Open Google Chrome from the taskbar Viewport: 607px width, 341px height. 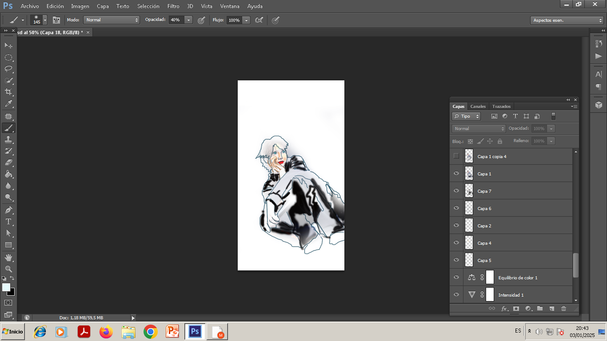coord(151,332)
